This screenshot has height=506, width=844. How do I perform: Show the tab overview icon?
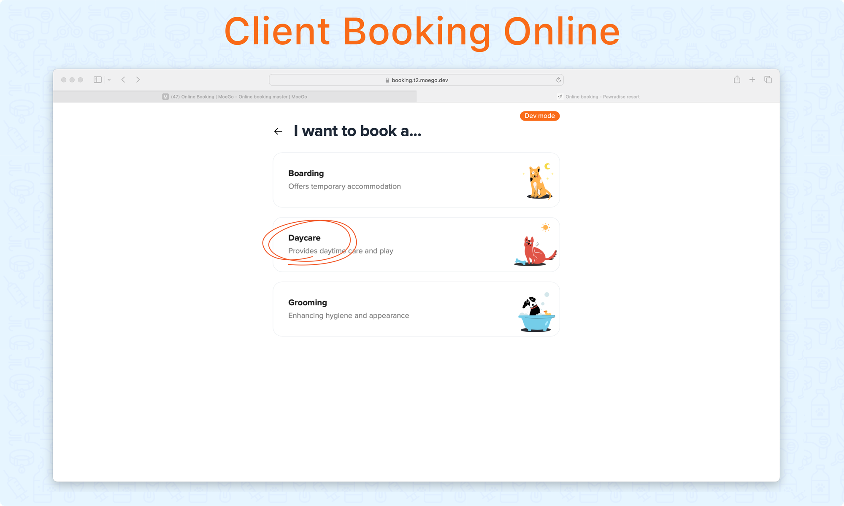[768, 80]
